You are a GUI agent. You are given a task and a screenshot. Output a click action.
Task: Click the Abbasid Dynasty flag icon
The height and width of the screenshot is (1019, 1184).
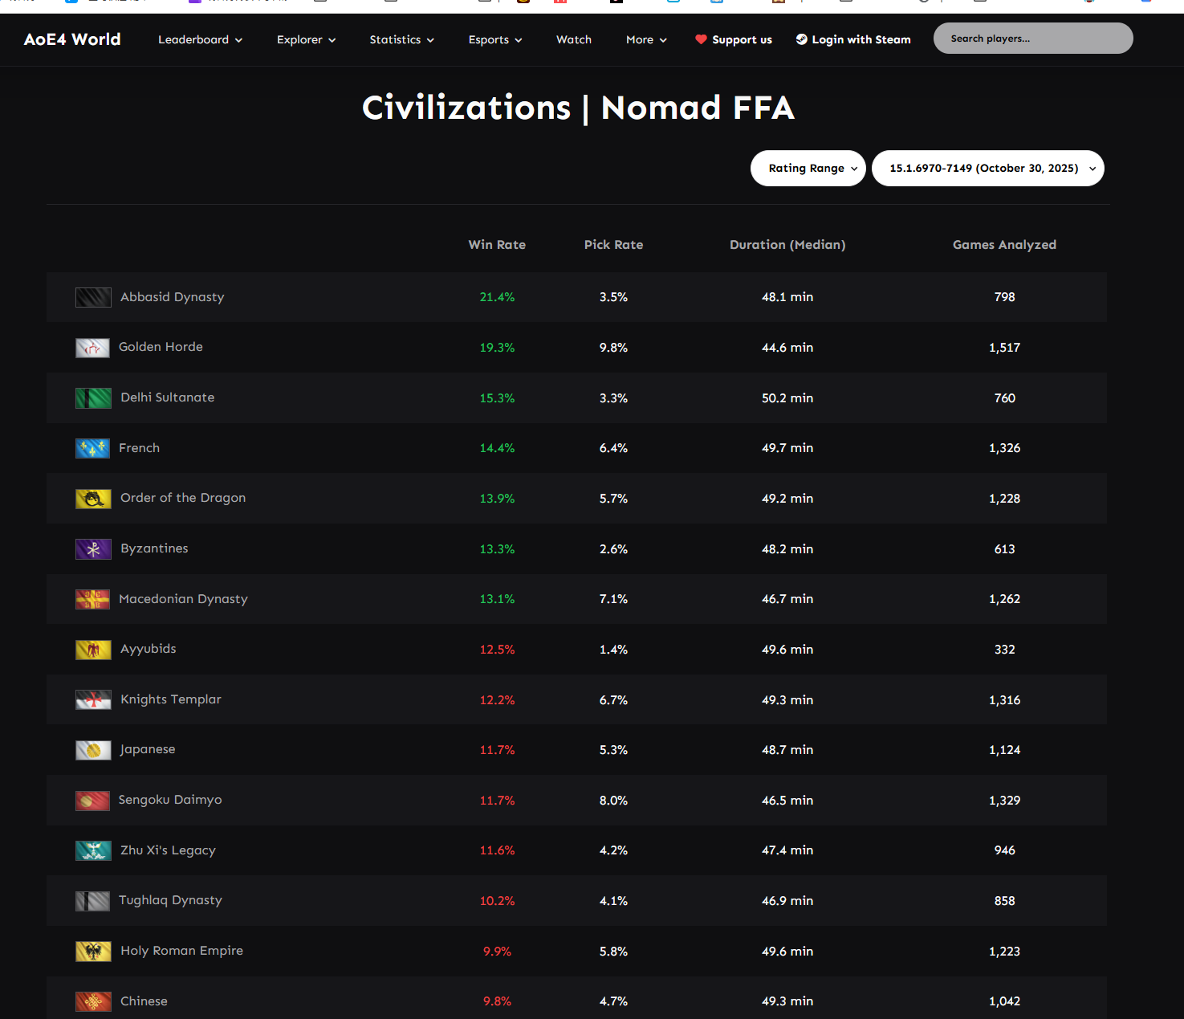click(x=93, y=298)
